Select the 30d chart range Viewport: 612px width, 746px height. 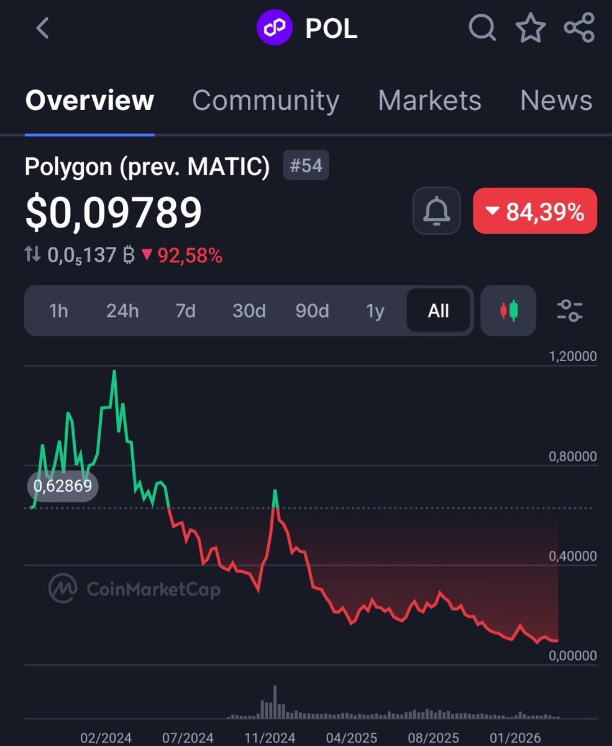point(249,310)
